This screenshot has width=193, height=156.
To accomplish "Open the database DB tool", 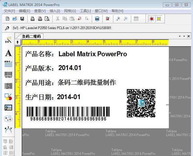I will (x=97, y=19).
